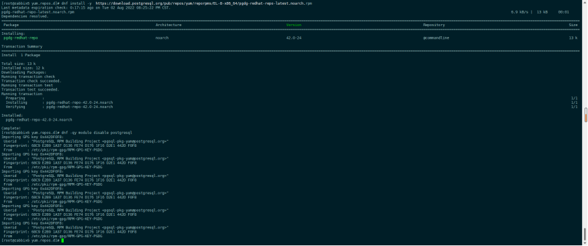Screen dimensions: 588x246
Task: Click the '13 k' size cell in table
Action: (573, 38)
